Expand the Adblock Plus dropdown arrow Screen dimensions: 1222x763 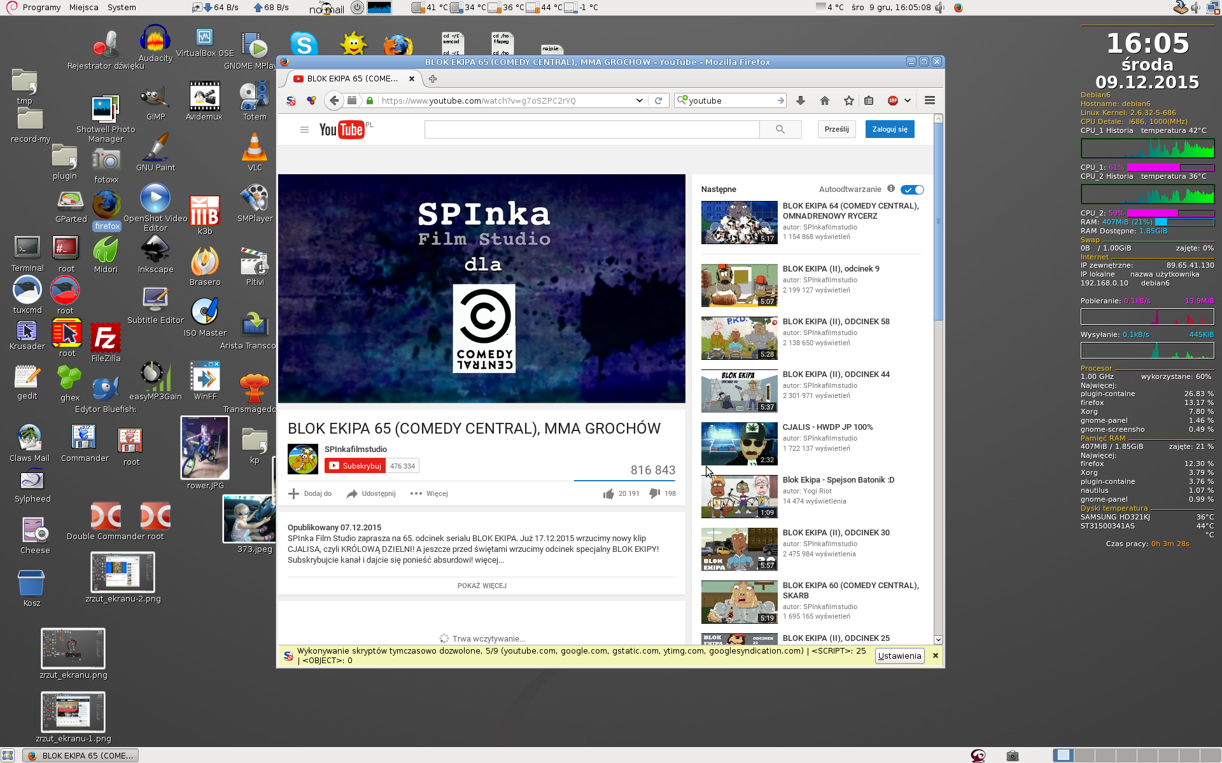tap(908, 100)
